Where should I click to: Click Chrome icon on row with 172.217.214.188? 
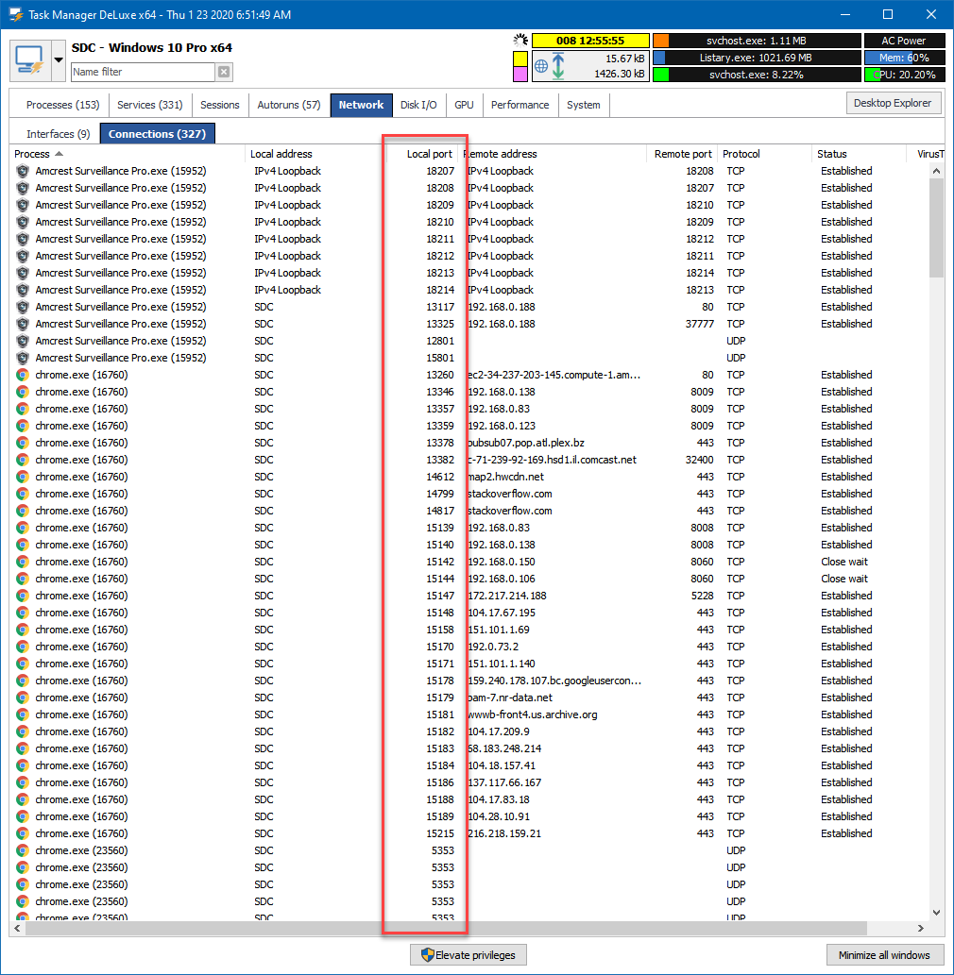click(23, 596)
